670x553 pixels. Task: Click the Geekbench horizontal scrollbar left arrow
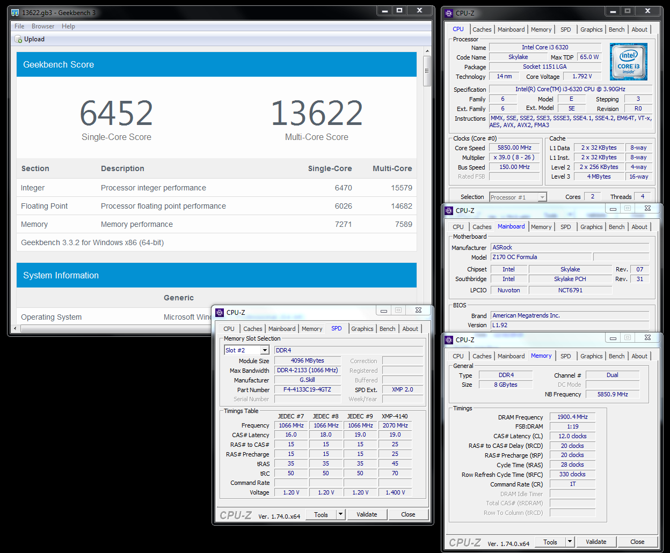16,329
